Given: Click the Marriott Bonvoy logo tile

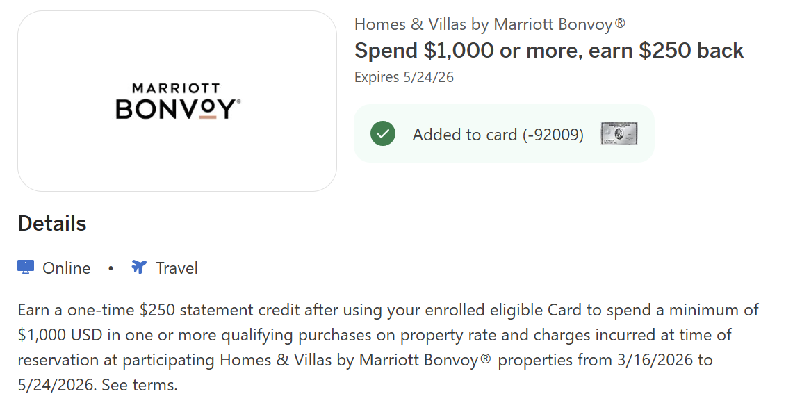Looking at the screenshot, I should [x=177, y=101].
